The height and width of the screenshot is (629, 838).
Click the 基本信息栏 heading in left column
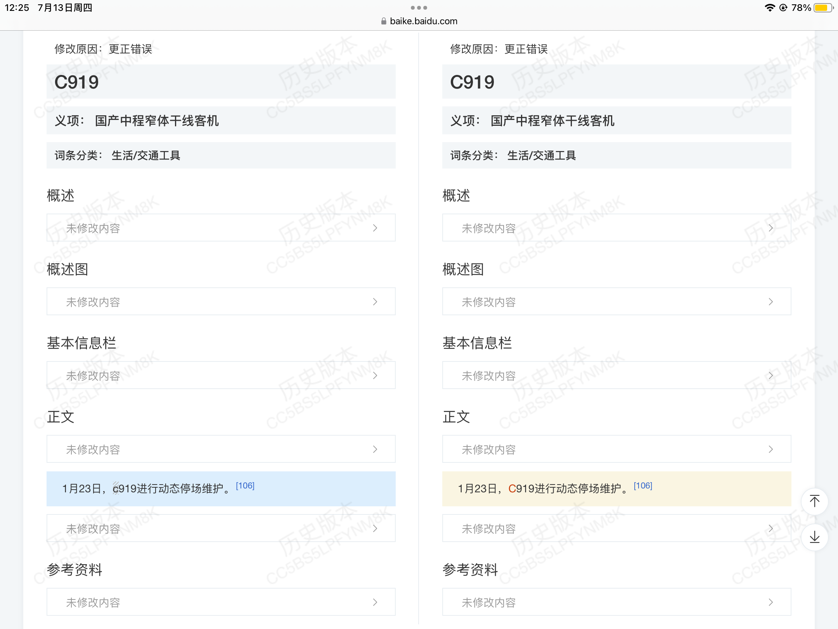tap(81, 343)
